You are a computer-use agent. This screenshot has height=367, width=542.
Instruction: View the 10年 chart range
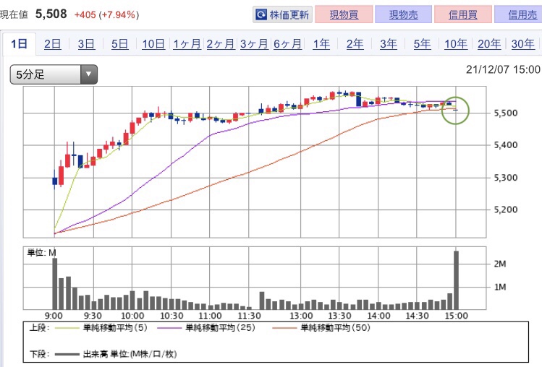pos(456,44)
